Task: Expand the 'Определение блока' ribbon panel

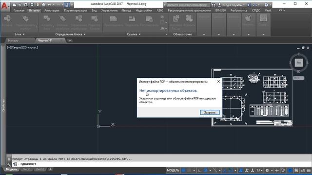Action: tap(70, 34)
